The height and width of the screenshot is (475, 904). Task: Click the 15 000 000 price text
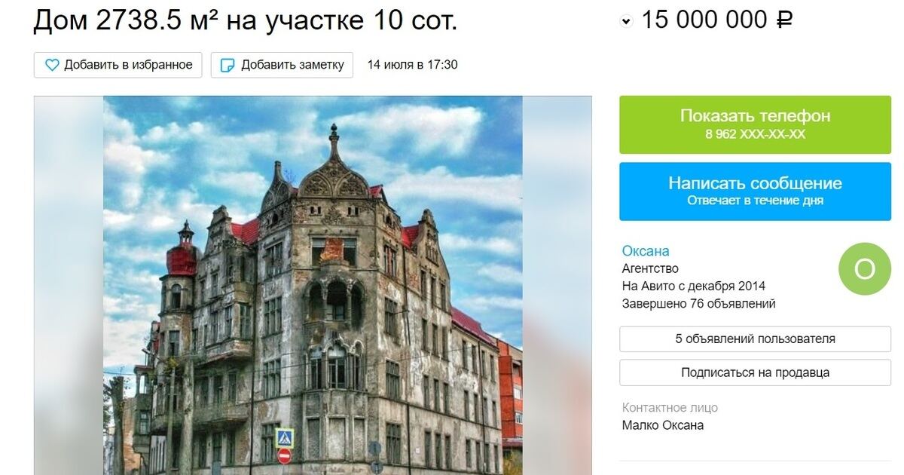705,20
